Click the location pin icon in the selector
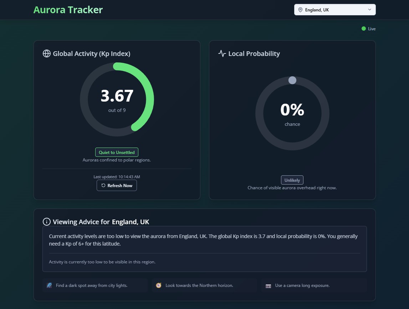This screenshot has width=409, height=309. coord(300,10)
